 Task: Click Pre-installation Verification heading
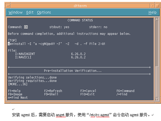pos(73,71)
